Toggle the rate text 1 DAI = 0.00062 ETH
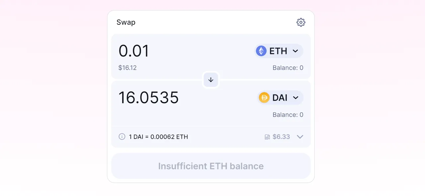425x196 pixels. pyautogui.click(x=158, y=137)
